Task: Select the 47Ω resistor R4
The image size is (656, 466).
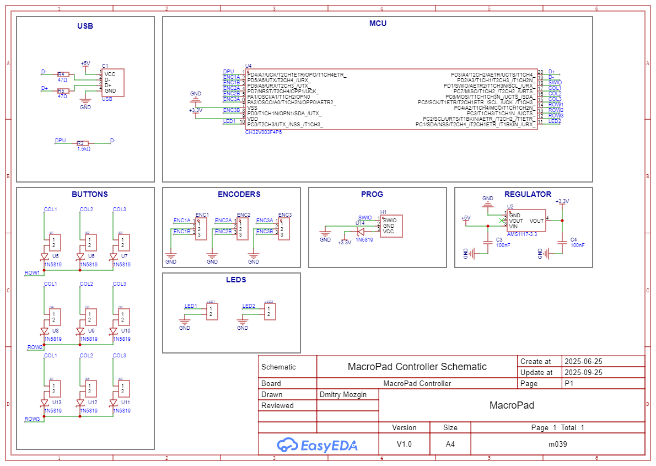Action: pos(63,74)
